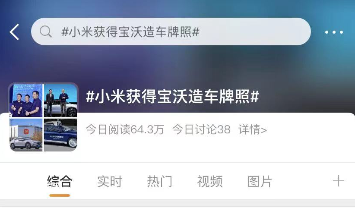Click the magnifying glass search icon
Viewport: 355px width, 208px height.
46,32
